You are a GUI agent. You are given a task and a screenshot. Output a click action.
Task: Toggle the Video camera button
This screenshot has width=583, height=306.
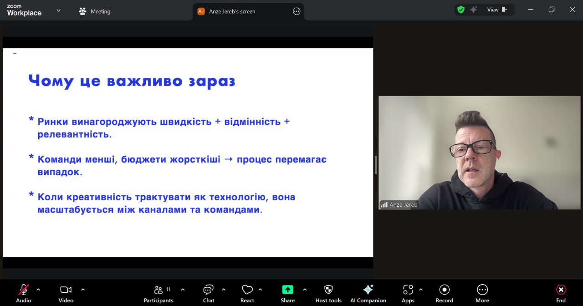pos(66,290)
